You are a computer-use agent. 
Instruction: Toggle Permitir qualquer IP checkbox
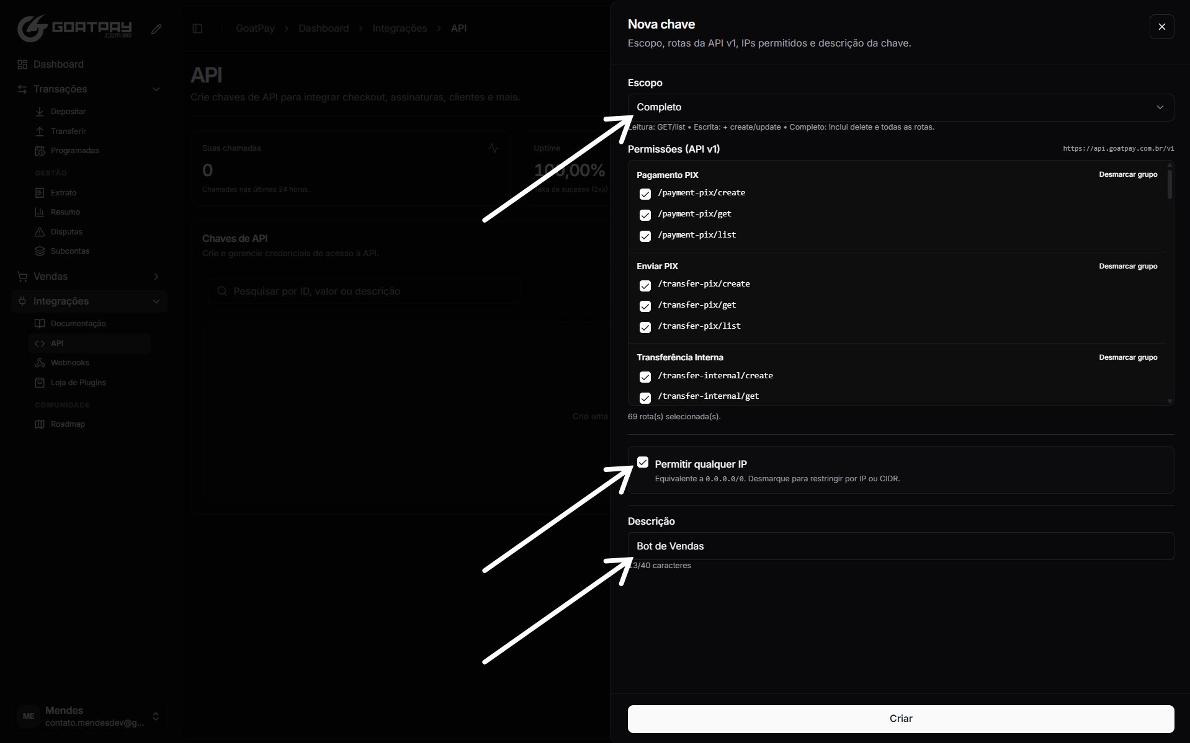coord(643,462)
